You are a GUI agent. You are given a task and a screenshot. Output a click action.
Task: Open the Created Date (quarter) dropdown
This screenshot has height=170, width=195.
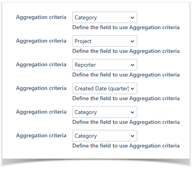[x=105, y=88]
